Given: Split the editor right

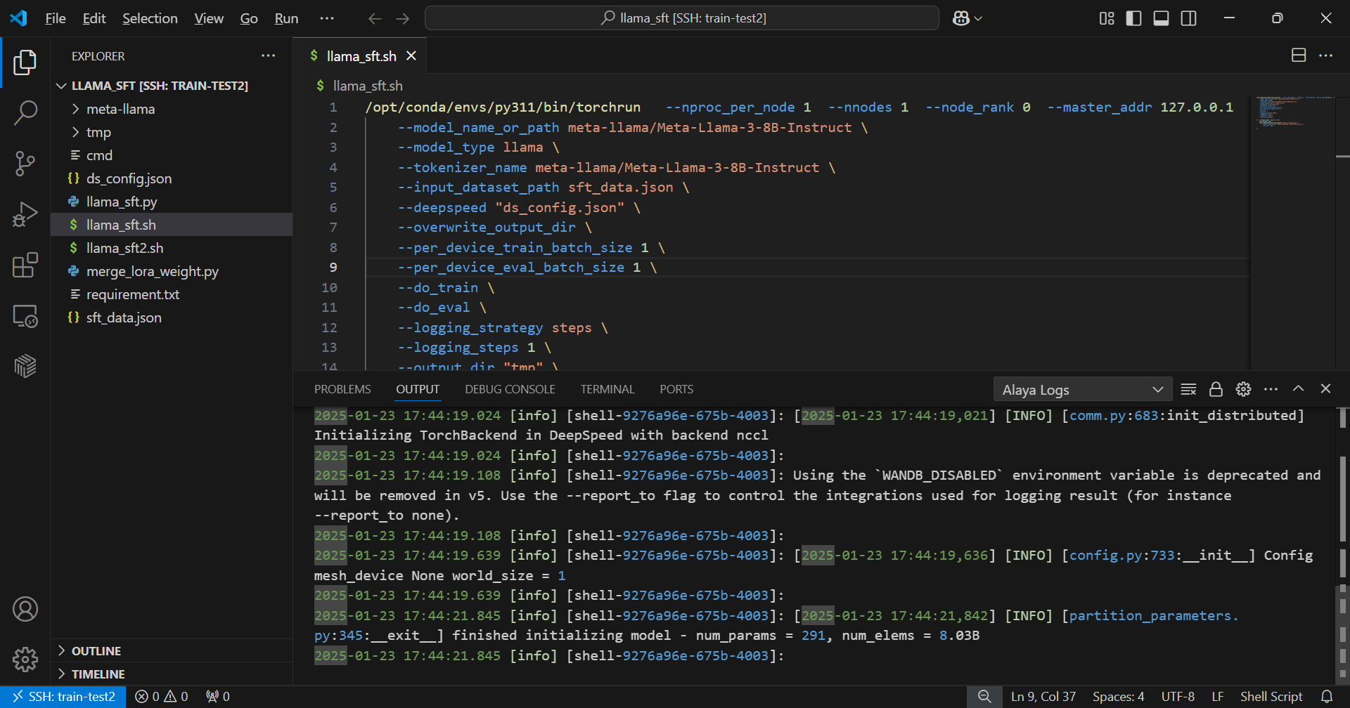Looking at the screenshot, I should coord(1299,55).
